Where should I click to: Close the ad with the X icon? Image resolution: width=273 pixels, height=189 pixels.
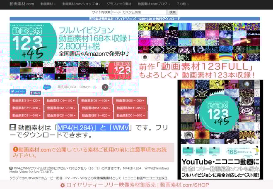[110, 84]
